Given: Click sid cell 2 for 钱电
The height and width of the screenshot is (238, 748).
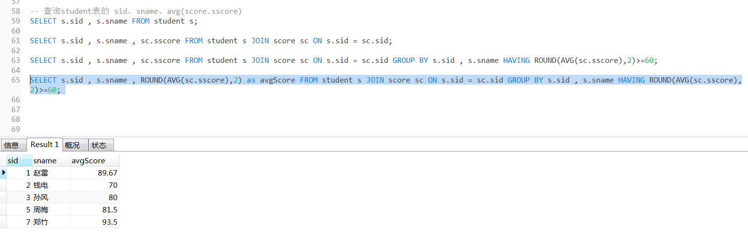Looking at the screenshot, I should pyautogui.click(x=20, y=185).
